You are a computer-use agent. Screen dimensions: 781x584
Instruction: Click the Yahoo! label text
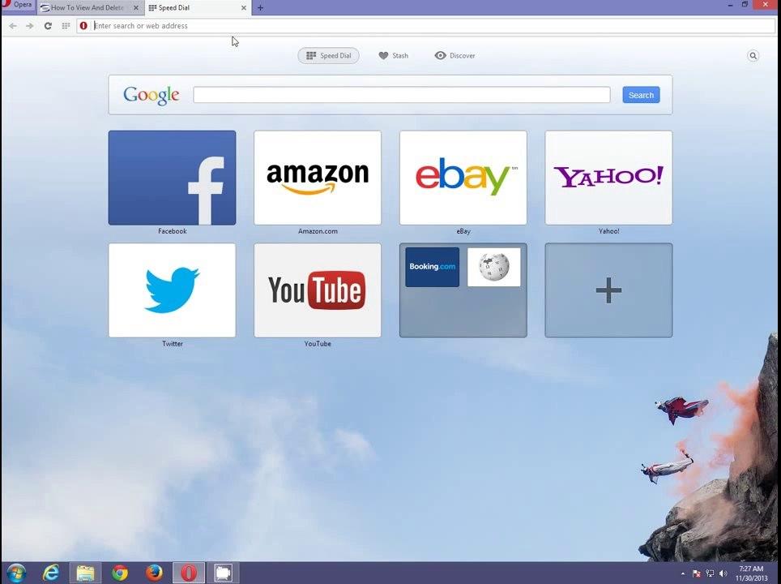pos(608,231)
